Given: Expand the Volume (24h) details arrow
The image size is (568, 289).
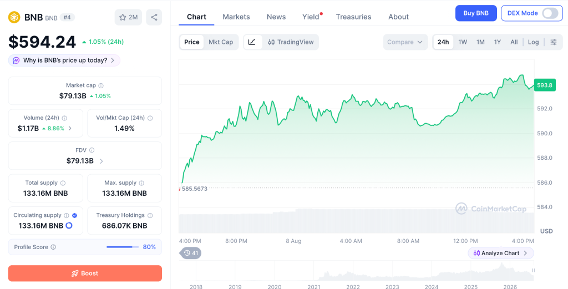Looking at the screenshot, I should (x=70, y=128).
